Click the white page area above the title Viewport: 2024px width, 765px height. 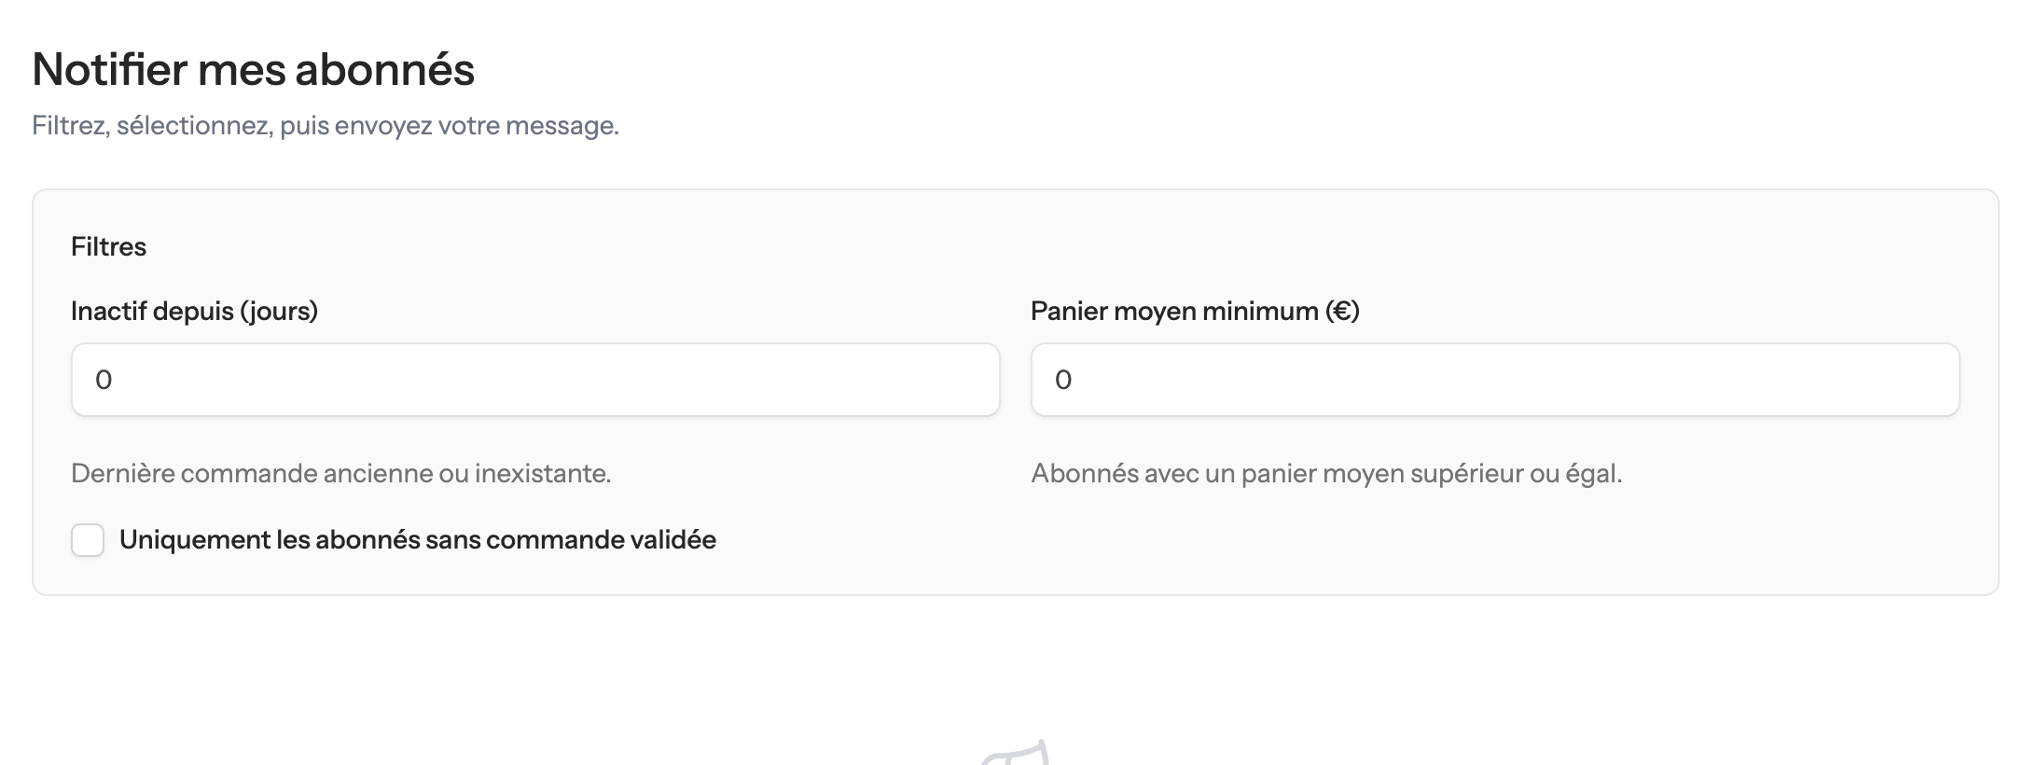[x=1012, y=19]
